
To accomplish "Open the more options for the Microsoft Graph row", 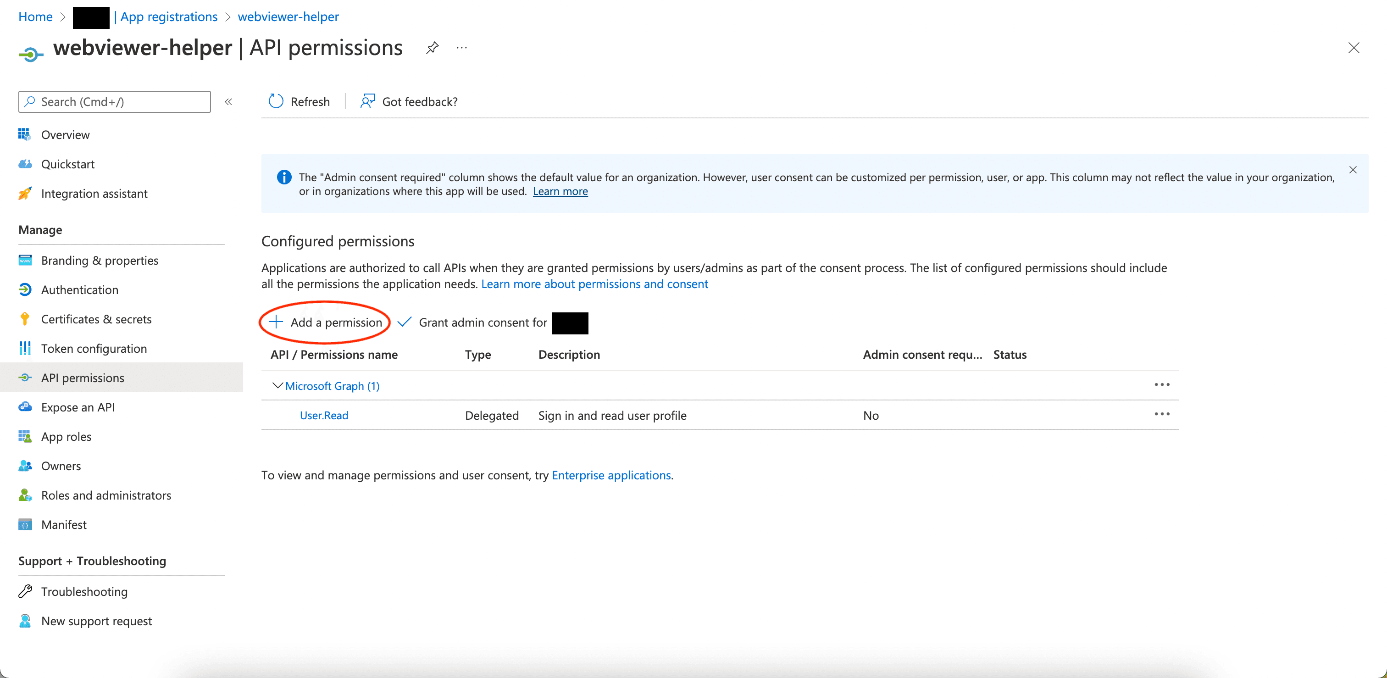I will tap(1161, 384).
